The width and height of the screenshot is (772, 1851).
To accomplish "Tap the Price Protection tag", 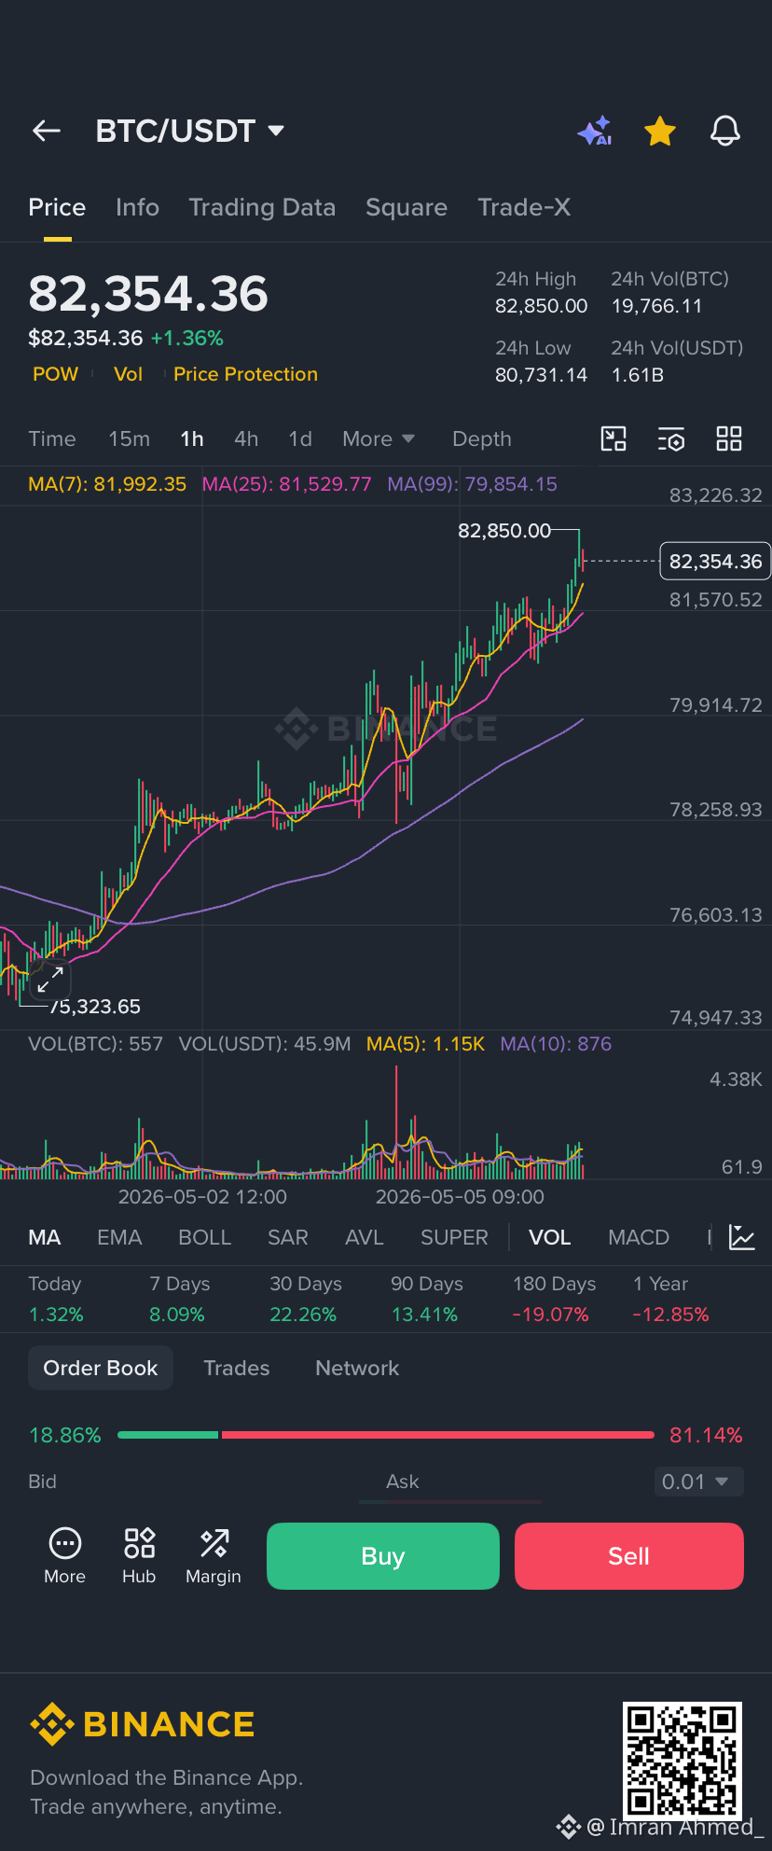I will (245, 374).
